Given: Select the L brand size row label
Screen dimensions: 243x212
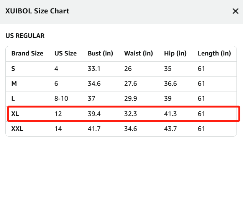Looking at the screenshot, I should pyautogui.click(x=13, y=98).
